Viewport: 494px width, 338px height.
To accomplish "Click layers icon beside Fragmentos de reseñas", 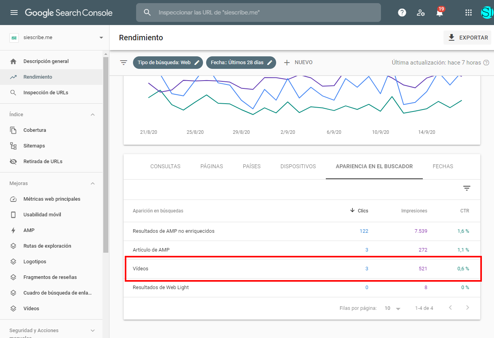I will [x=13, y=277].
